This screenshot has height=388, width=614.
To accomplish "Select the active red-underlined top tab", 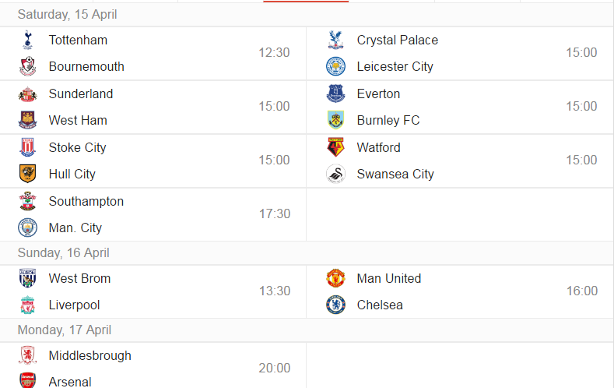I will coord(306,2).
